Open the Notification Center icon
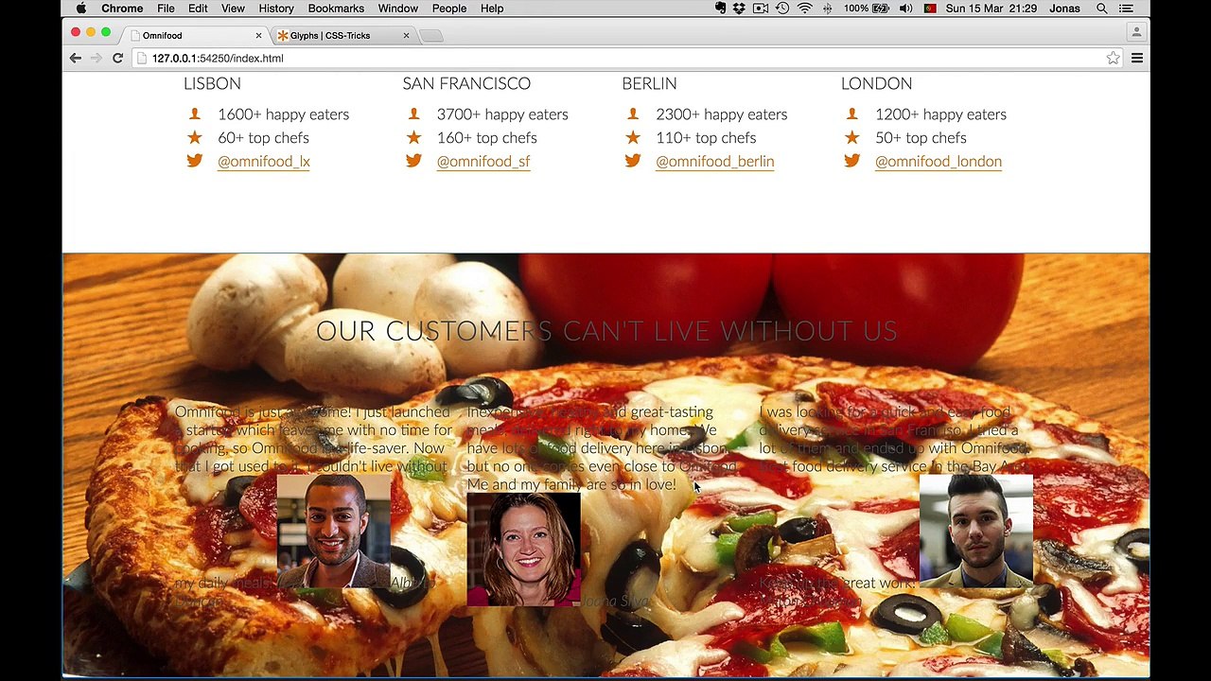The width and height of the screenshot is (1211, 681). pos(1128,9)
